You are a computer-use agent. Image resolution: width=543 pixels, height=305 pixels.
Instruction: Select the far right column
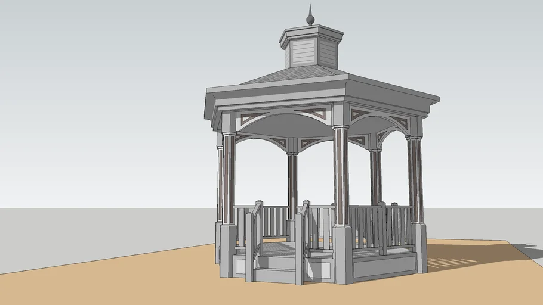coord(415,179)
